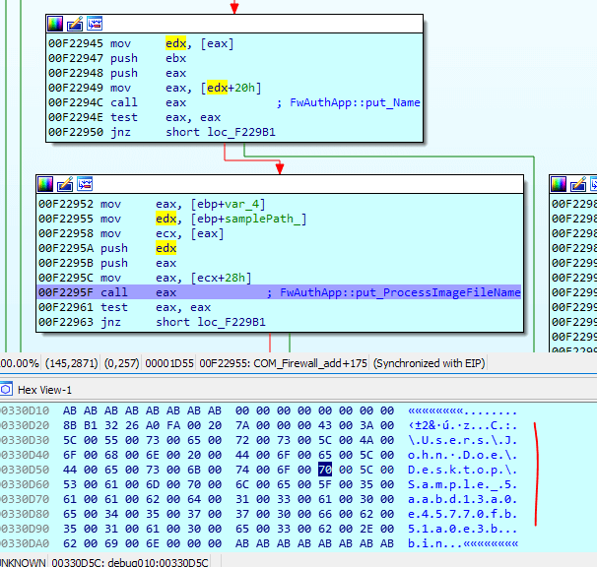Select the push ebx line at 00F22947
597x567 pixels.
[117, 59]
